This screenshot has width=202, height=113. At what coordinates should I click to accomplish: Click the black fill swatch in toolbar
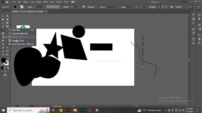(3, 60)
